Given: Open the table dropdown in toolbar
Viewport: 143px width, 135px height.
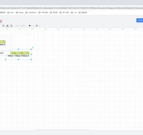Looking at the screenshot, I should click(x=38, y=25).
